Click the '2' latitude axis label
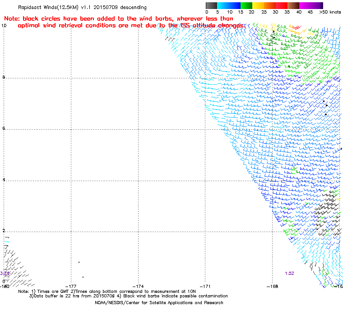Viewport: 343px width, 310px height. [x=4, y=231]
